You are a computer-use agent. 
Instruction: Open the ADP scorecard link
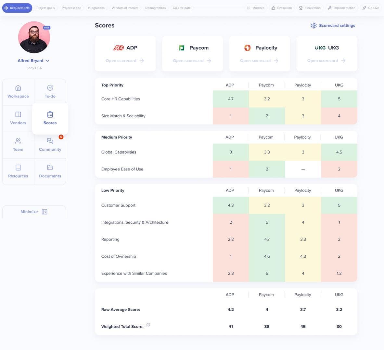pyautogui.click(x=125, y=60)
